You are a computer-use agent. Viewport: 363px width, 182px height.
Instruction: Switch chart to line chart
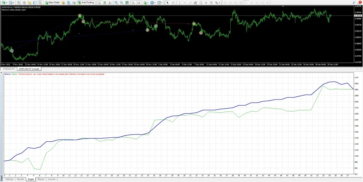110,2
